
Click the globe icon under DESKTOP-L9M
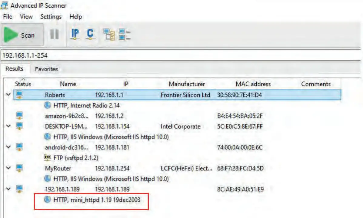click(x=48, y=137)
